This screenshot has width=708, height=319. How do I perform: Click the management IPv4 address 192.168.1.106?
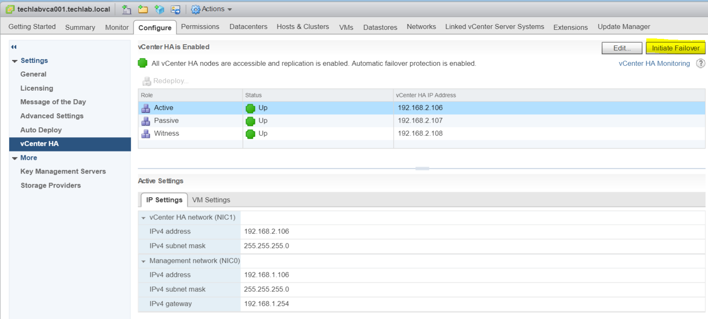[x=266, y=274]
